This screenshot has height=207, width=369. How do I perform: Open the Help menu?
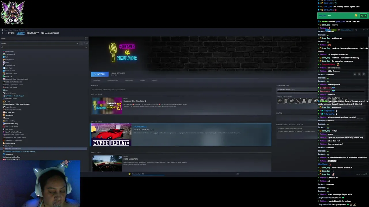point(26,30)
